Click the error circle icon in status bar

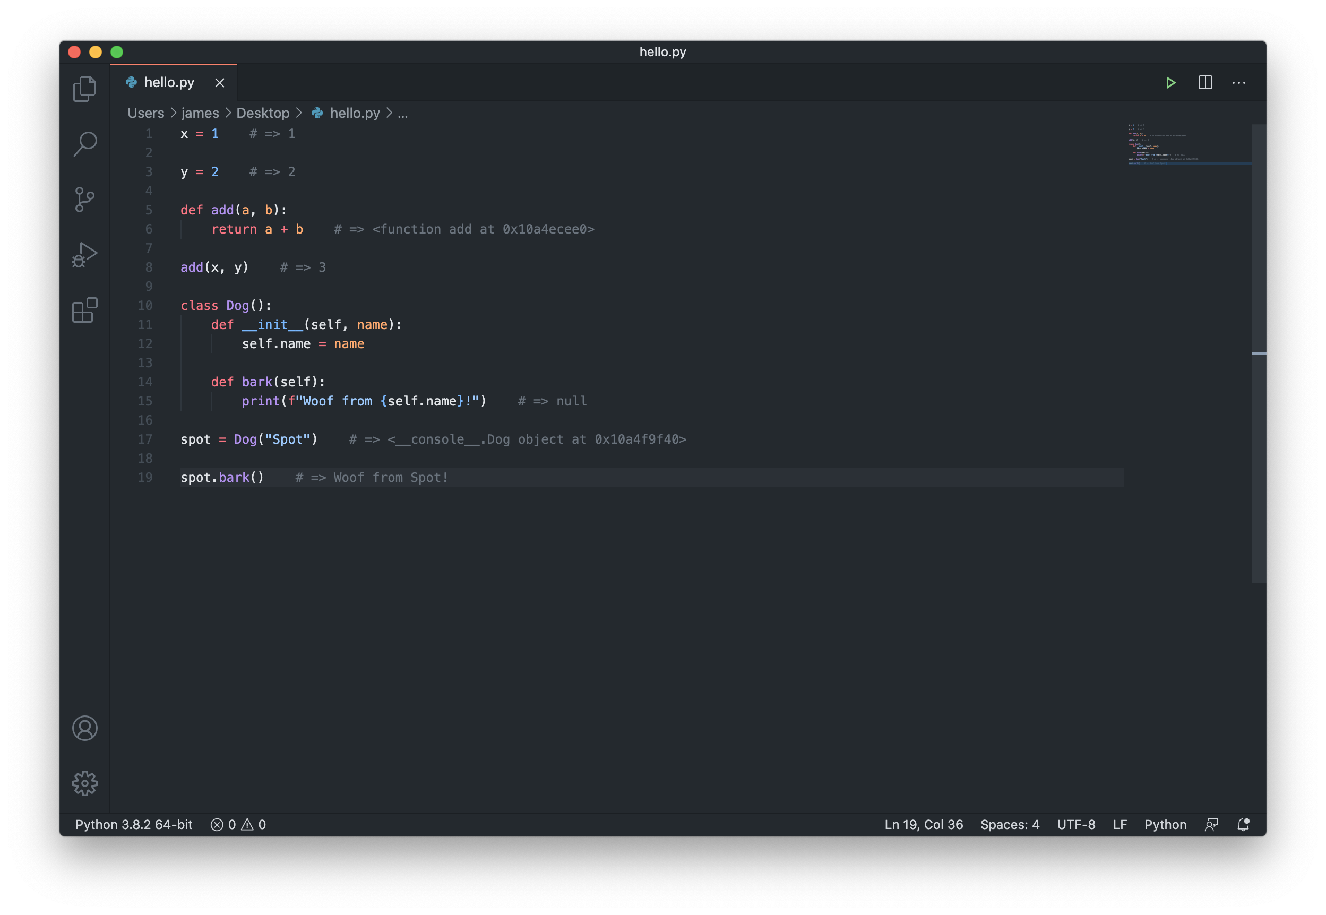coord(217,824)
